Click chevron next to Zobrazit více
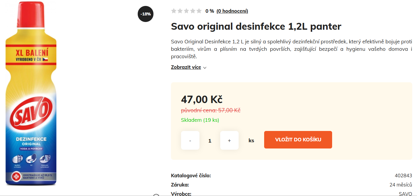417x196 pixels. pyautogui.click(x=205, y=67)
